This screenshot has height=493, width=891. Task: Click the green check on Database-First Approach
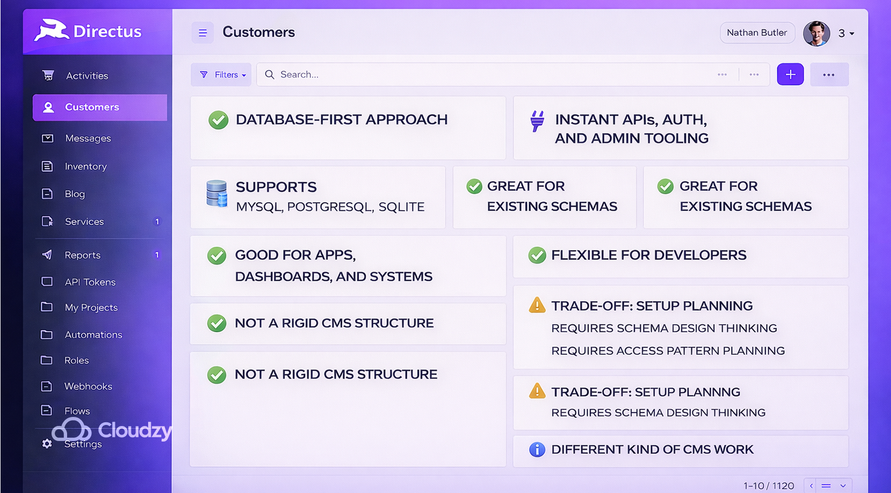[x=218, y=120]
